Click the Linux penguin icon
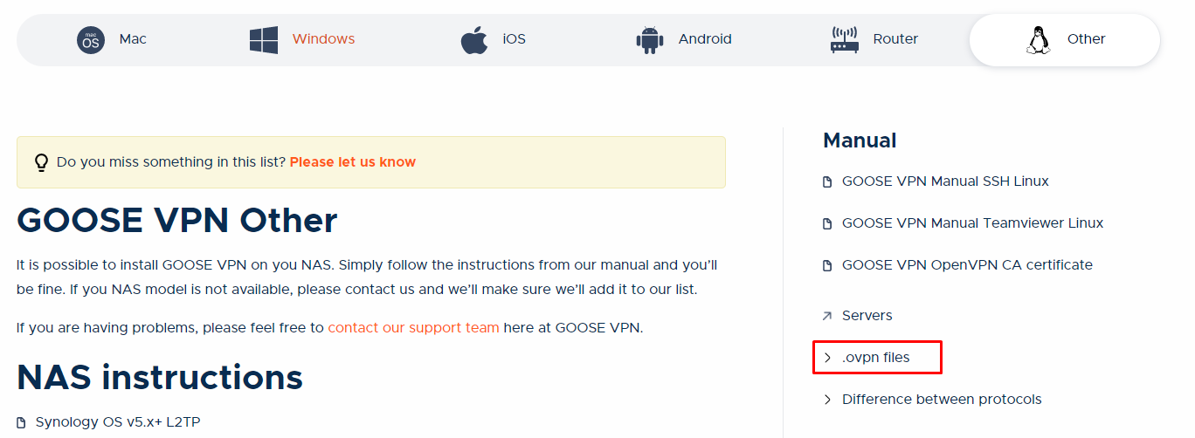 pos(1038,40)
